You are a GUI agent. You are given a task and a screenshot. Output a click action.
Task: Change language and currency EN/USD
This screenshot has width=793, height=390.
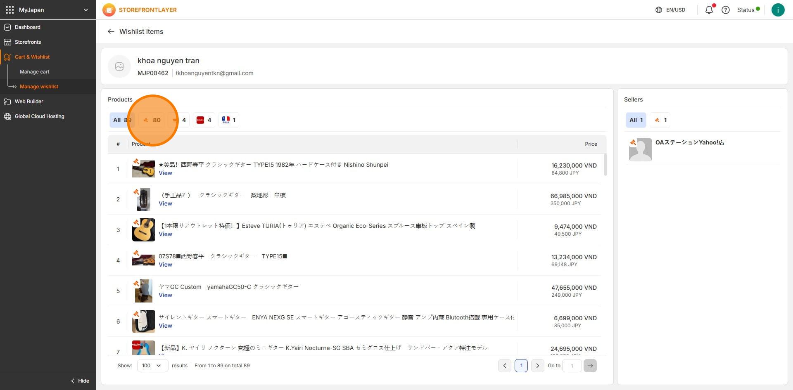[x=670, y=10]
